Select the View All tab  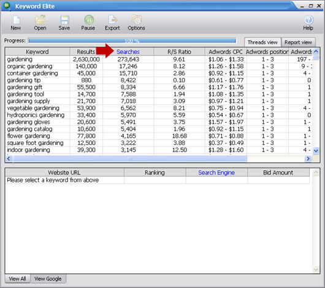(x=17, y=279)
